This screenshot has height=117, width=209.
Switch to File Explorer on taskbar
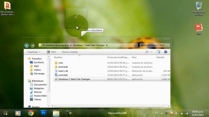(56, 113)
